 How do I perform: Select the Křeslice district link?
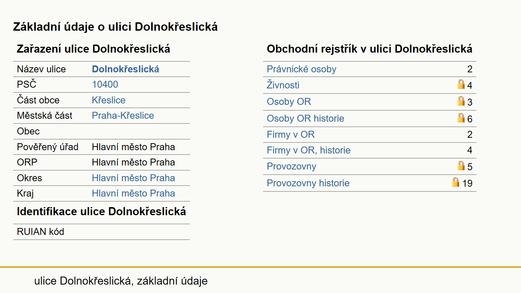[109, 100]
